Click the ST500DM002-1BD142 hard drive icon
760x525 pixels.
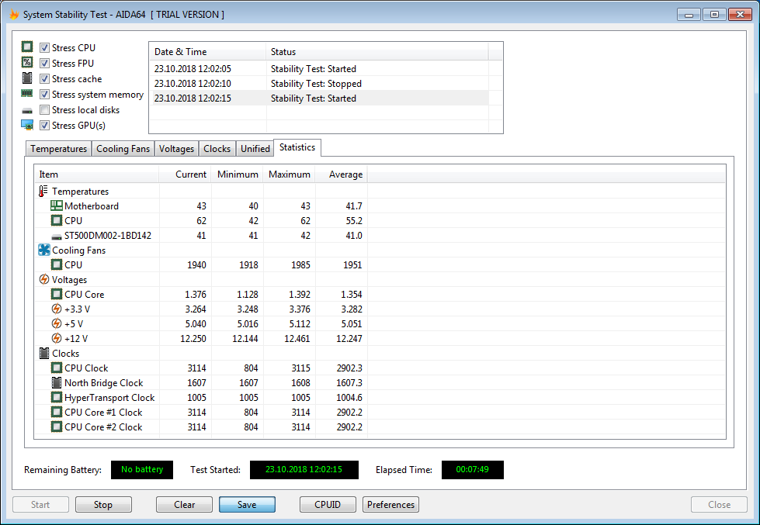point(57,236)
